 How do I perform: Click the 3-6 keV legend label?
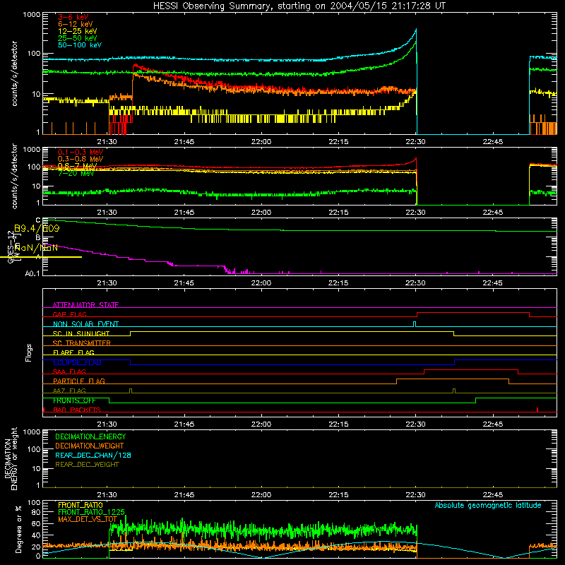point(73,17)
